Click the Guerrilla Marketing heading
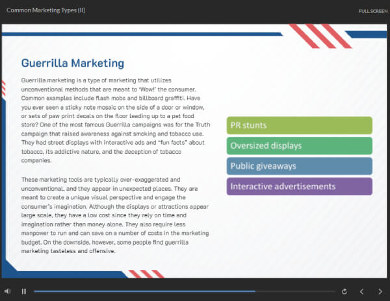 tap(72, 63)
